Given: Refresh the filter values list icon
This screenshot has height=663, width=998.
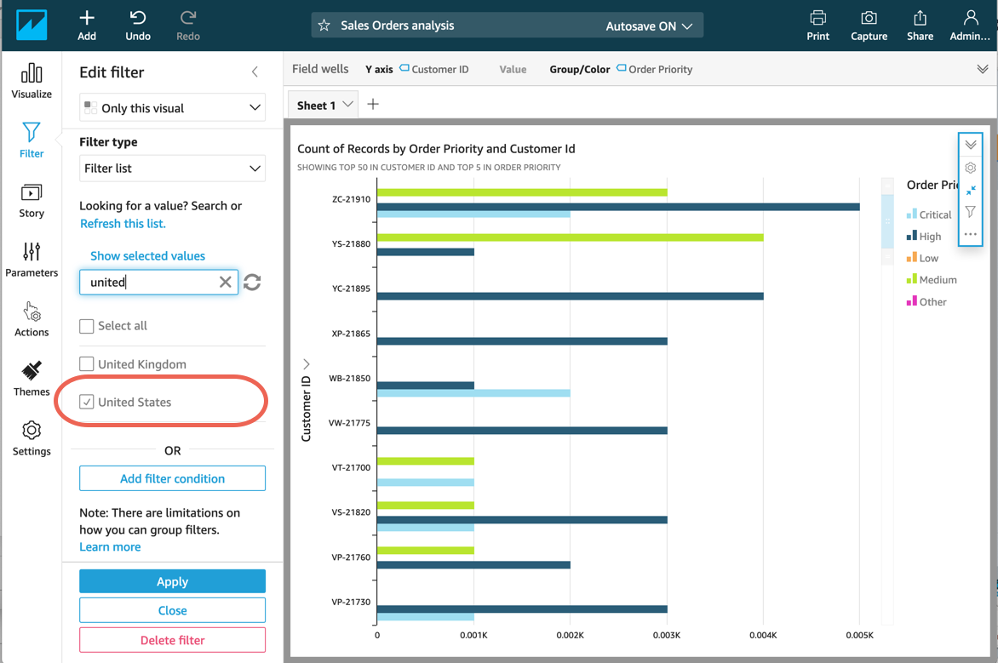Looking at the screenshot, I should click(252, 282).
